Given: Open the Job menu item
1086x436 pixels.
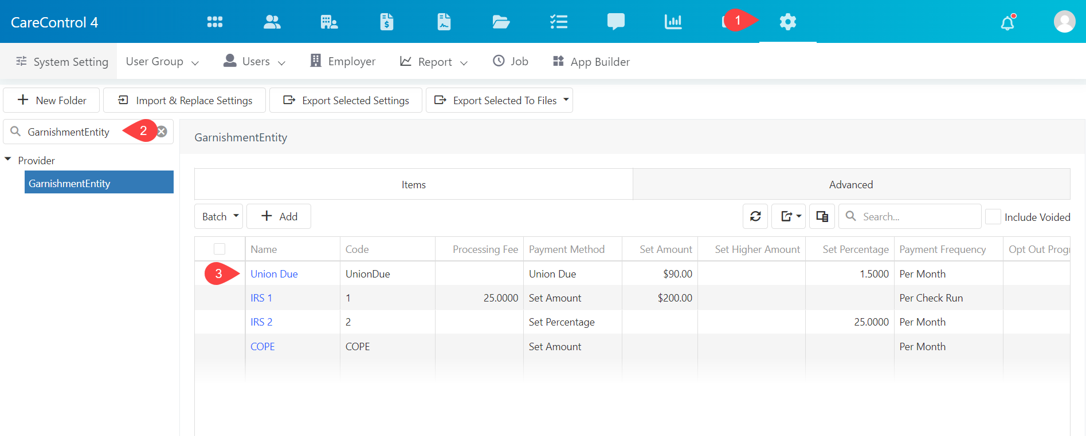Looking at the screenshot, I should tap(511, 61).
